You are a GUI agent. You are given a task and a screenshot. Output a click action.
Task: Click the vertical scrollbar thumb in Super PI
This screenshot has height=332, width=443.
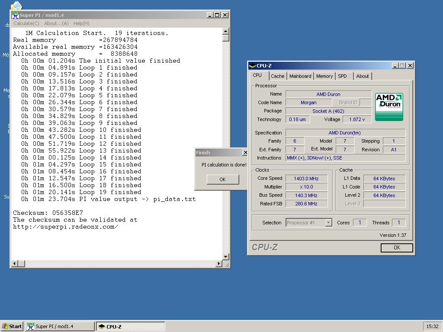tap(225, 38)
